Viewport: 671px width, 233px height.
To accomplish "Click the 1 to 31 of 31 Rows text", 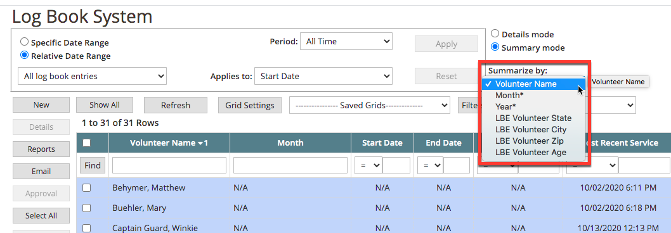I will coord(121,123).
